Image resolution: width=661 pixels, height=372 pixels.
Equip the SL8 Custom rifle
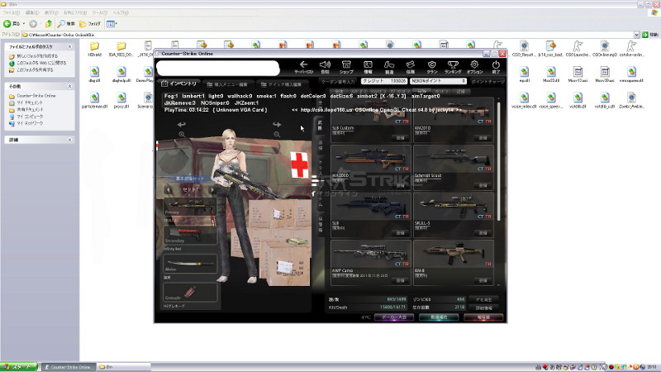[x=400, y=138]
